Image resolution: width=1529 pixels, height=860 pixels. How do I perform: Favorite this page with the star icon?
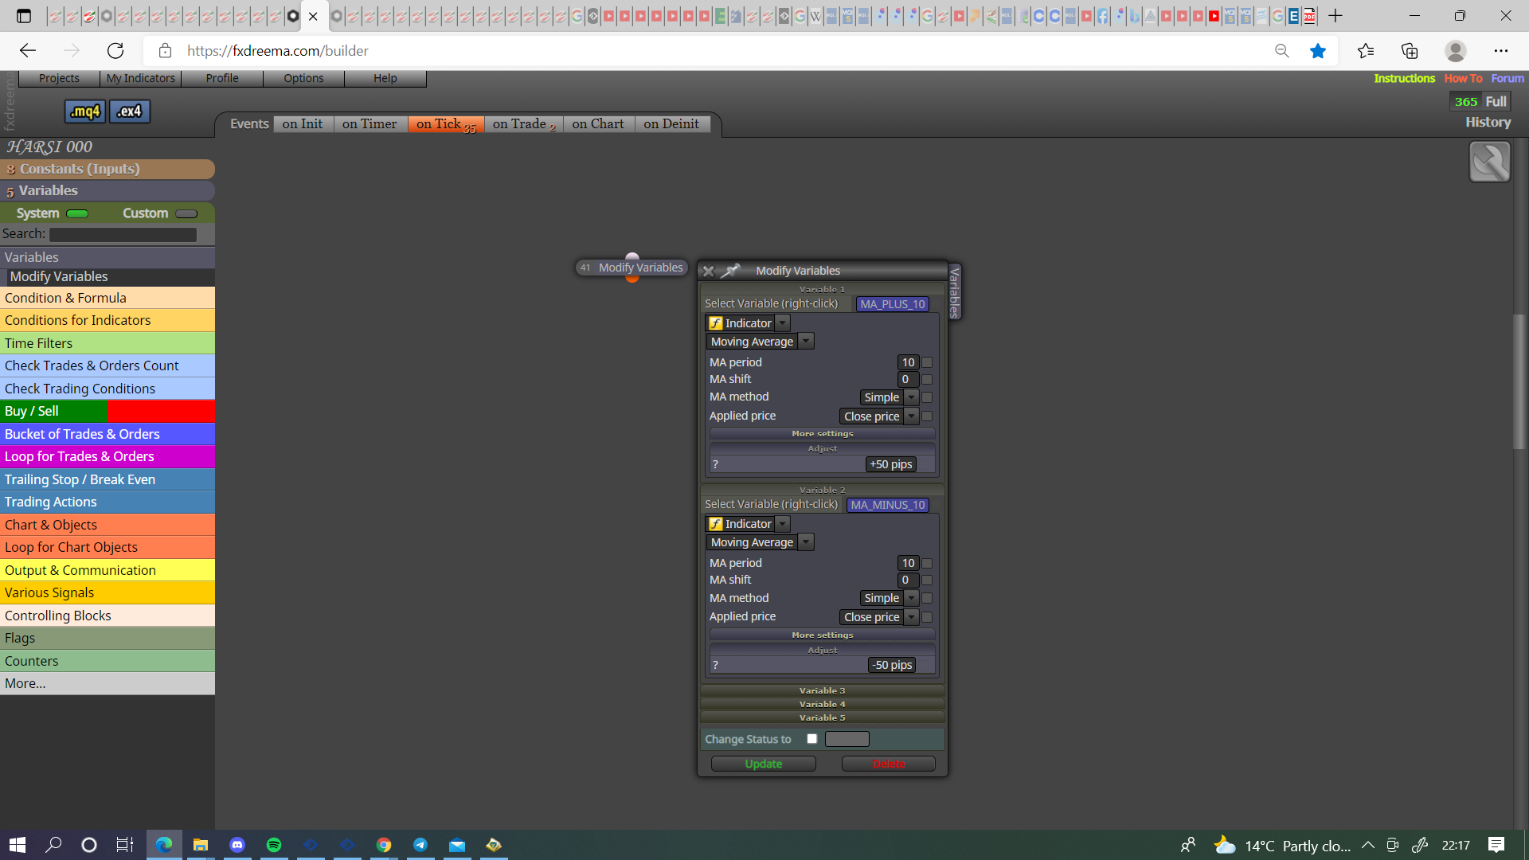pyautogui.click(x=1318, y=51)
